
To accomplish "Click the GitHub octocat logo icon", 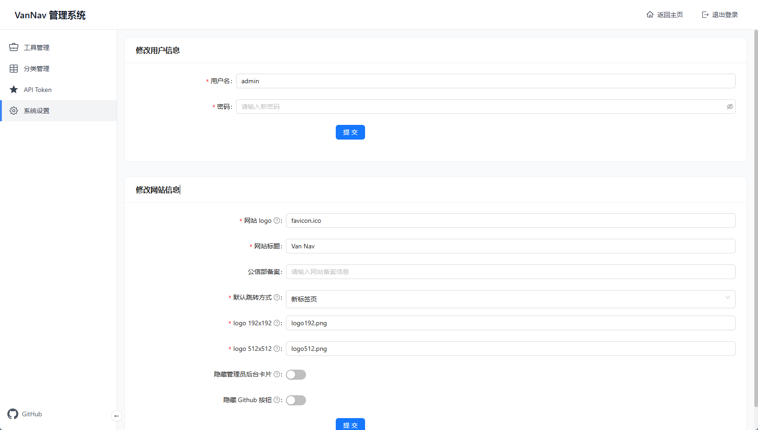I will point(13,414).
